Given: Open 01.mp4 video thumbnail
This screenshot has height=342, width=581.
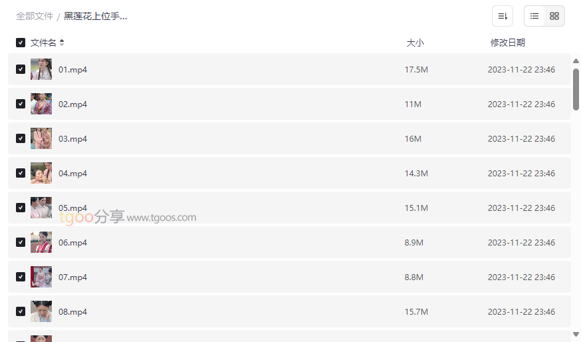Looking at the screenshot, I should (41, 69).
